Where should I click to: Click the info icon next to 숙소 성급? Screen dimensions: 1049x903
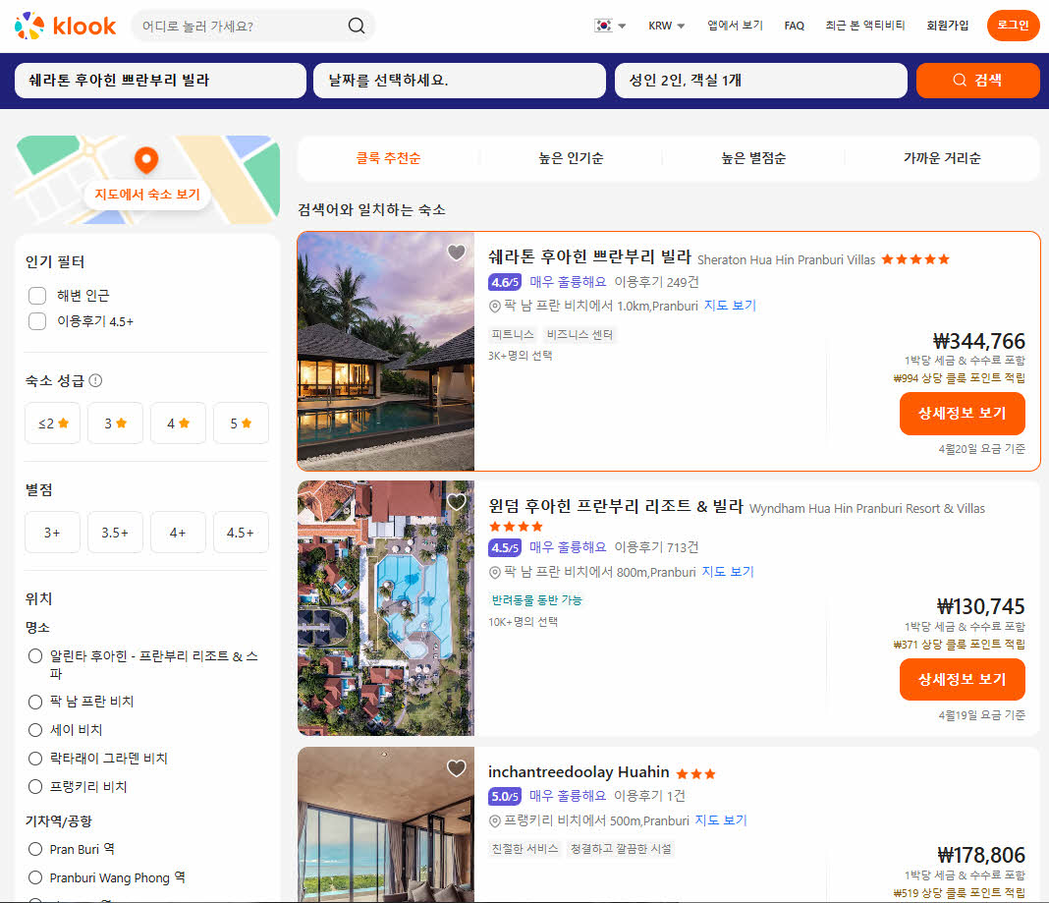[x=95, y=380]
